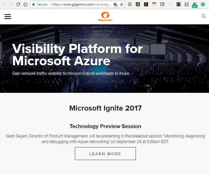The image size is (209, 175).
Task: Click the translate icon in the address bar
Action: pos(115,4)
